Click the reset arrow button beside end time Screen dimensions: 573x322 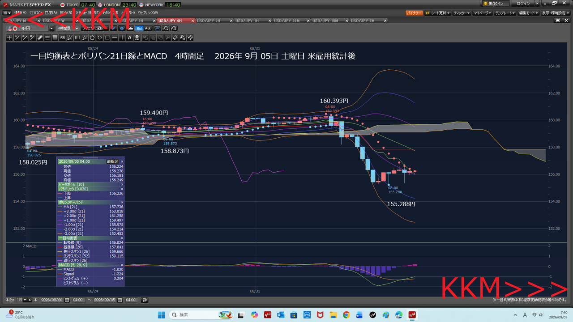[x=145, y=300]
